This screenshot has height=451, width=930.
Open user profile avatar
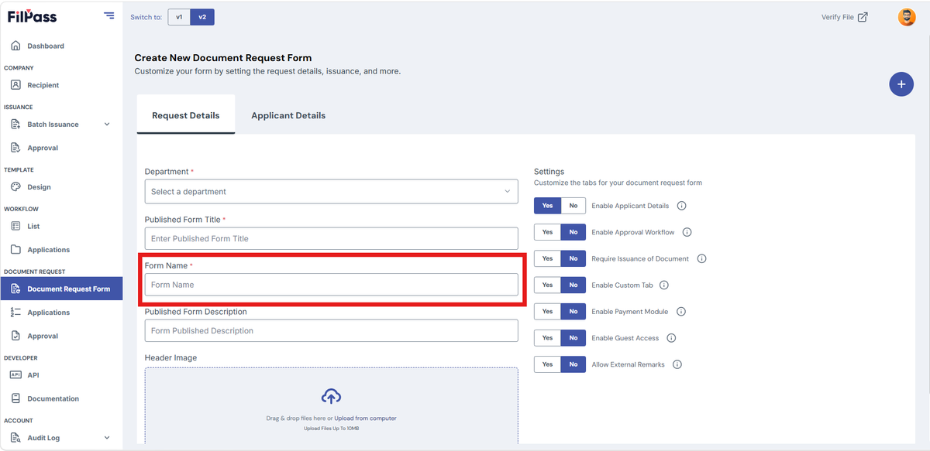pos(907,17)
